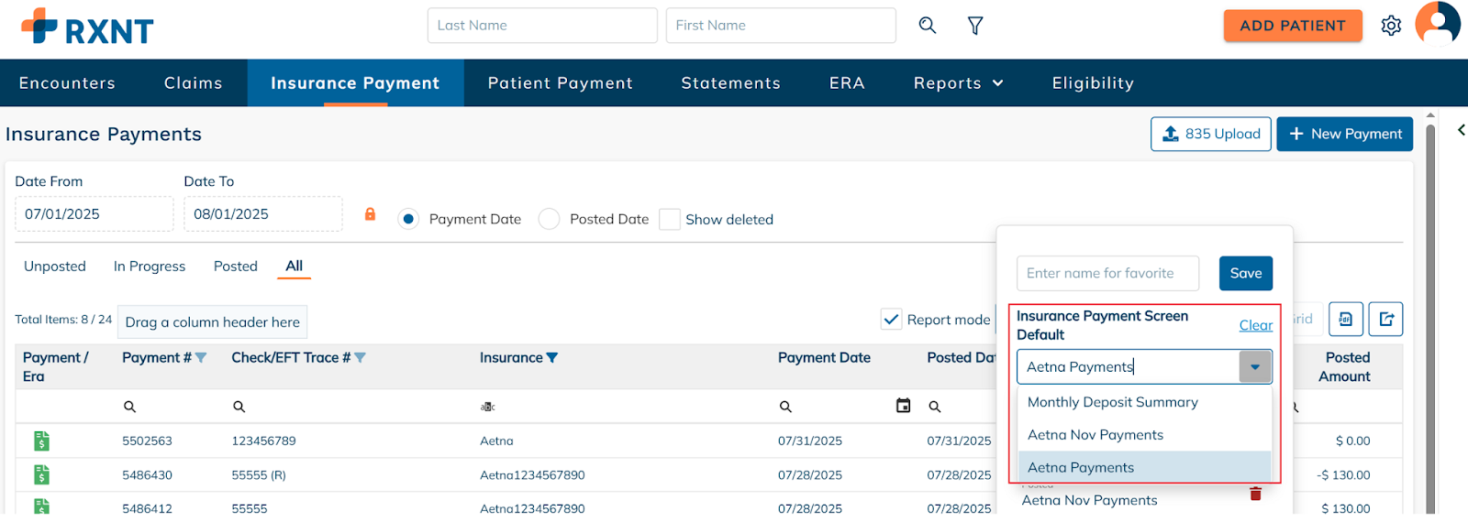
Task: Enable the Show deleted checkbox
Action: [670, 220]
